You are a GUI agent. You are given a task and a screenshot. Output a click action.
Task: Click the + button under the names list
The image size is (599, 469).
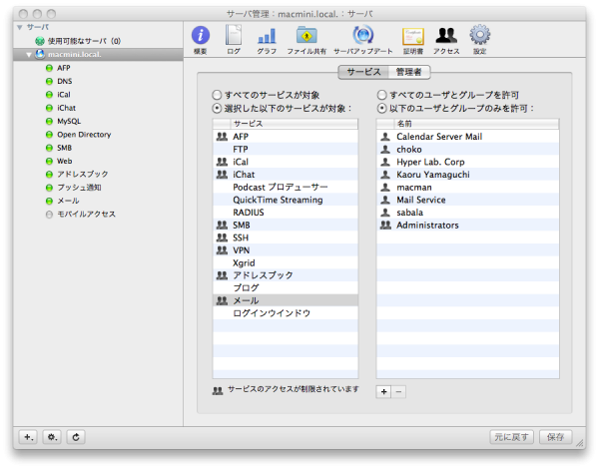tap(383, 391)
